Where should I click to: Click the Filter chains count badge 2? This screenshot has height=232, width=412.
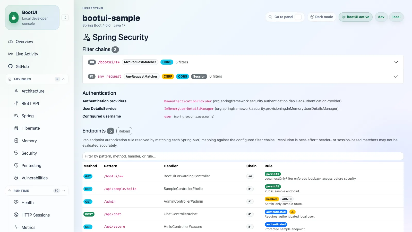115,49
